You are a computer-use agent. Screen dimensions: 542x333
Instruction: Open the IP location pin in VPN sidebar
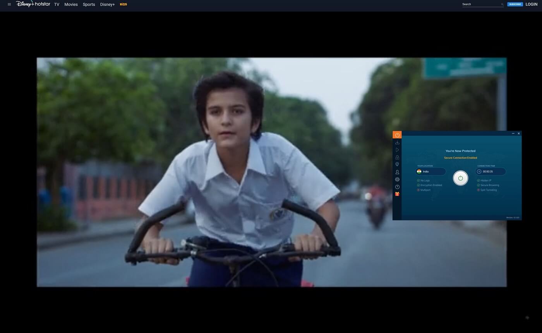(x=397, y=164)
